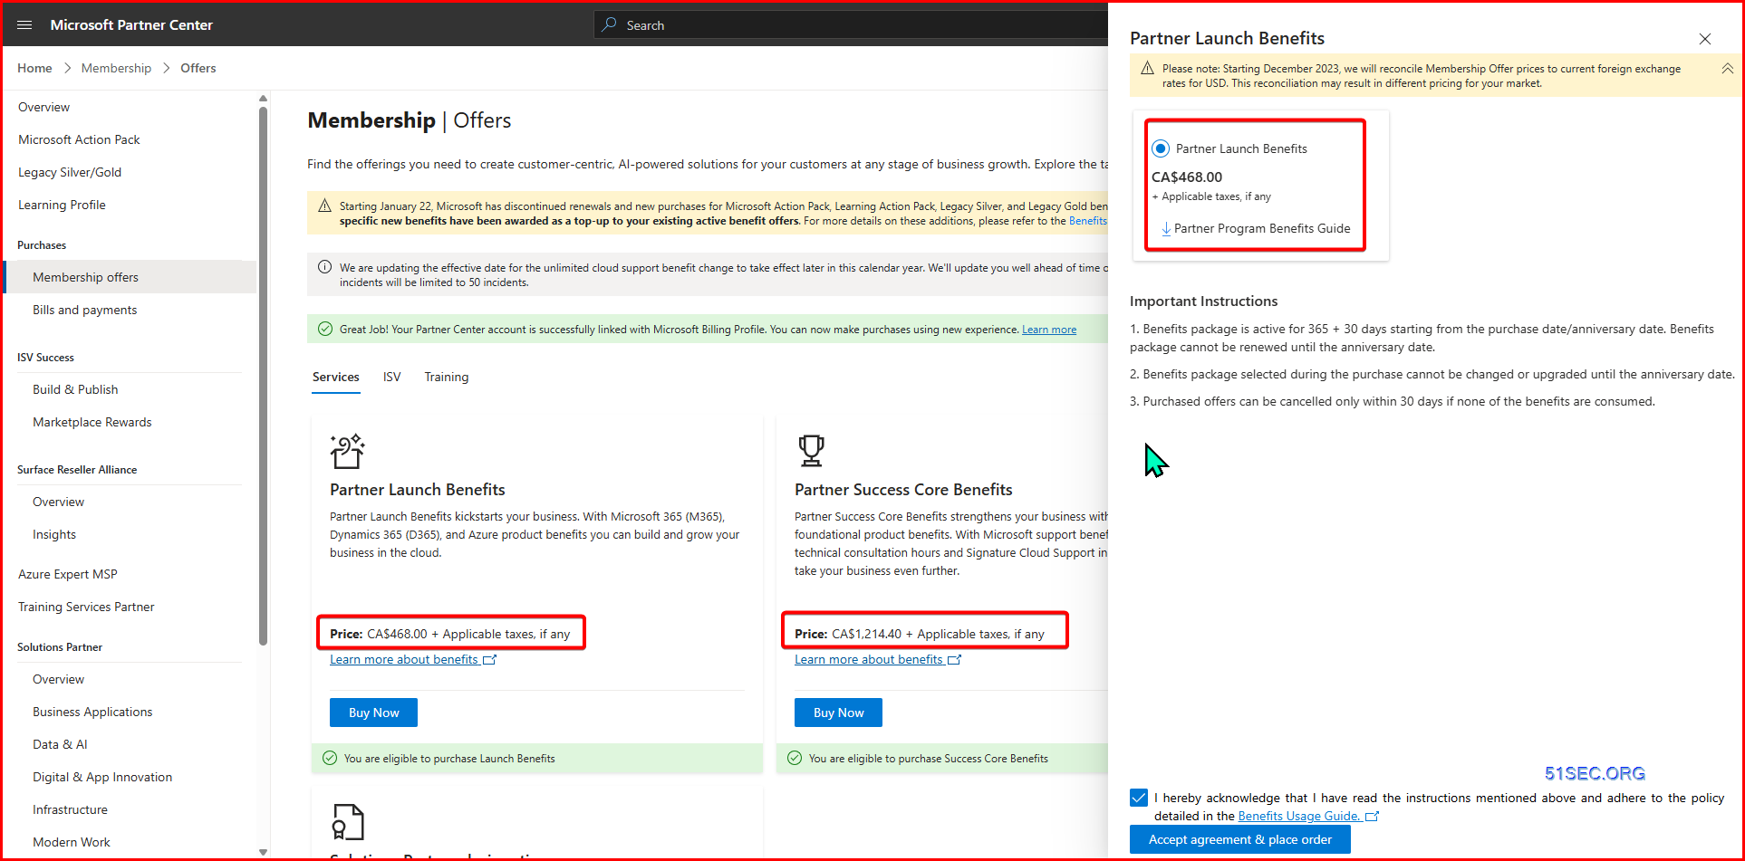Image resolution: width=1745 pixels, height=861 pixels.
Task: Click the chevron between Membership and Offers
Action: pyautogui.click(x=166, y=68)
